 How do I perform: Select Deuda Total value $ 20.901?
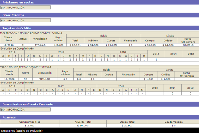(x=127, y=126)
